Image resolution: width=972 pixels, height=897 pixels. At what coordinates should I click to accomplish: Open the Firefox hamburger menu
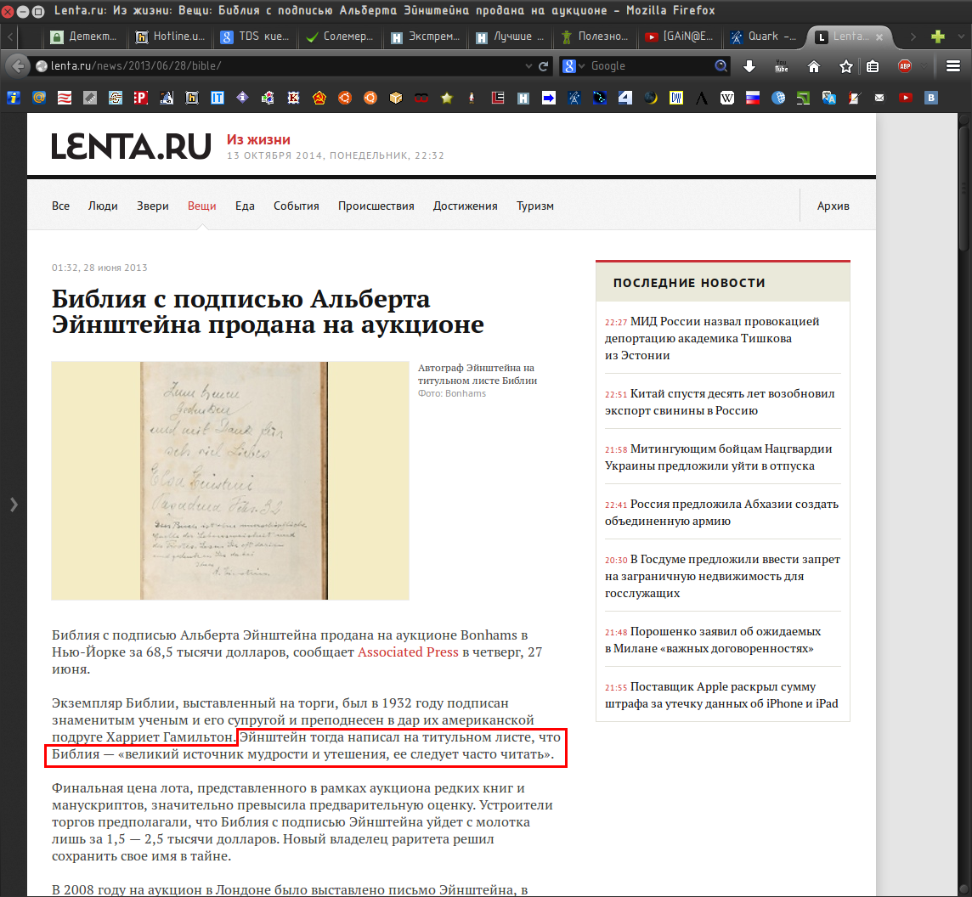[952, 66]
